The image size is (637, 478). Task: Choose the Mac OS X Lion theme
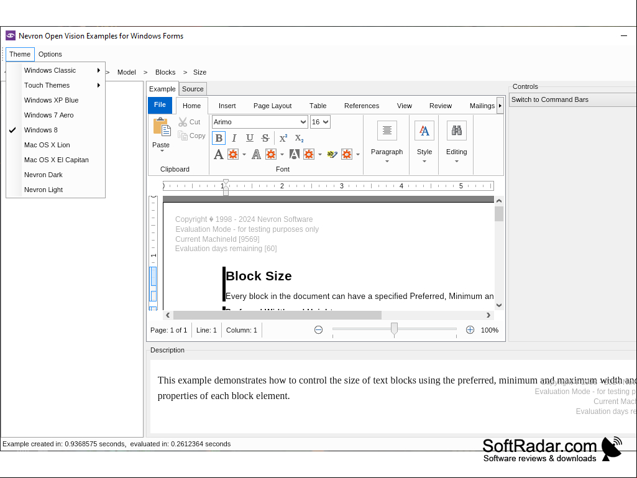[x=56, y=145]
